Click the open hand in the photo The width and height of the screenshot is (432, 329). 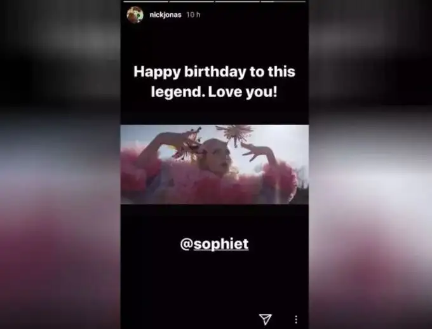coord(255,152)
